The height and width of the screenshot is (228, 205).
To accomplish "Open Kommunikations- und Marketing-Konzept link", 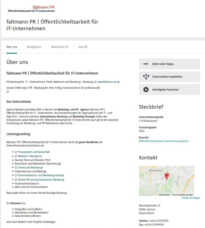I will click(x=41, y=175).
